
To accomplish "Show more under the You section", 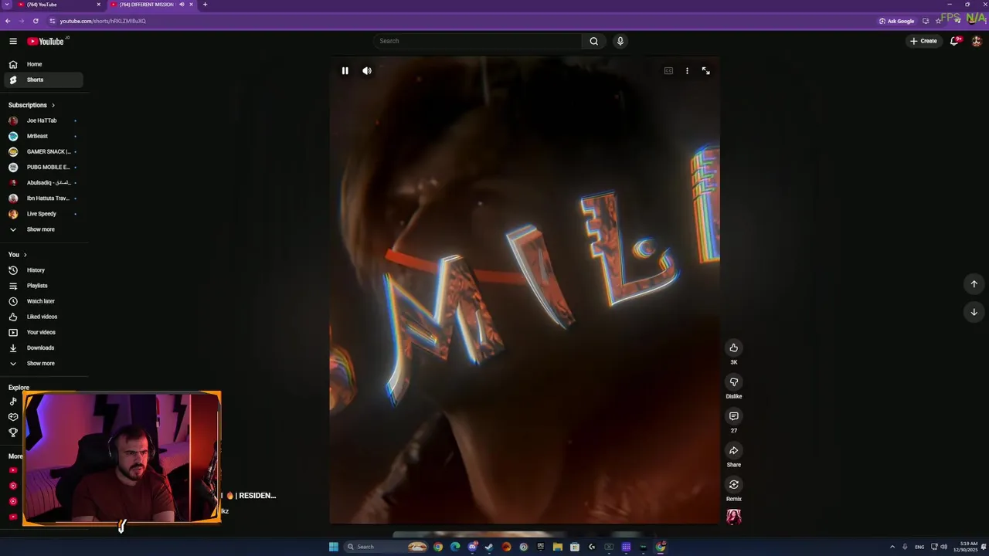I will (43, 363).
